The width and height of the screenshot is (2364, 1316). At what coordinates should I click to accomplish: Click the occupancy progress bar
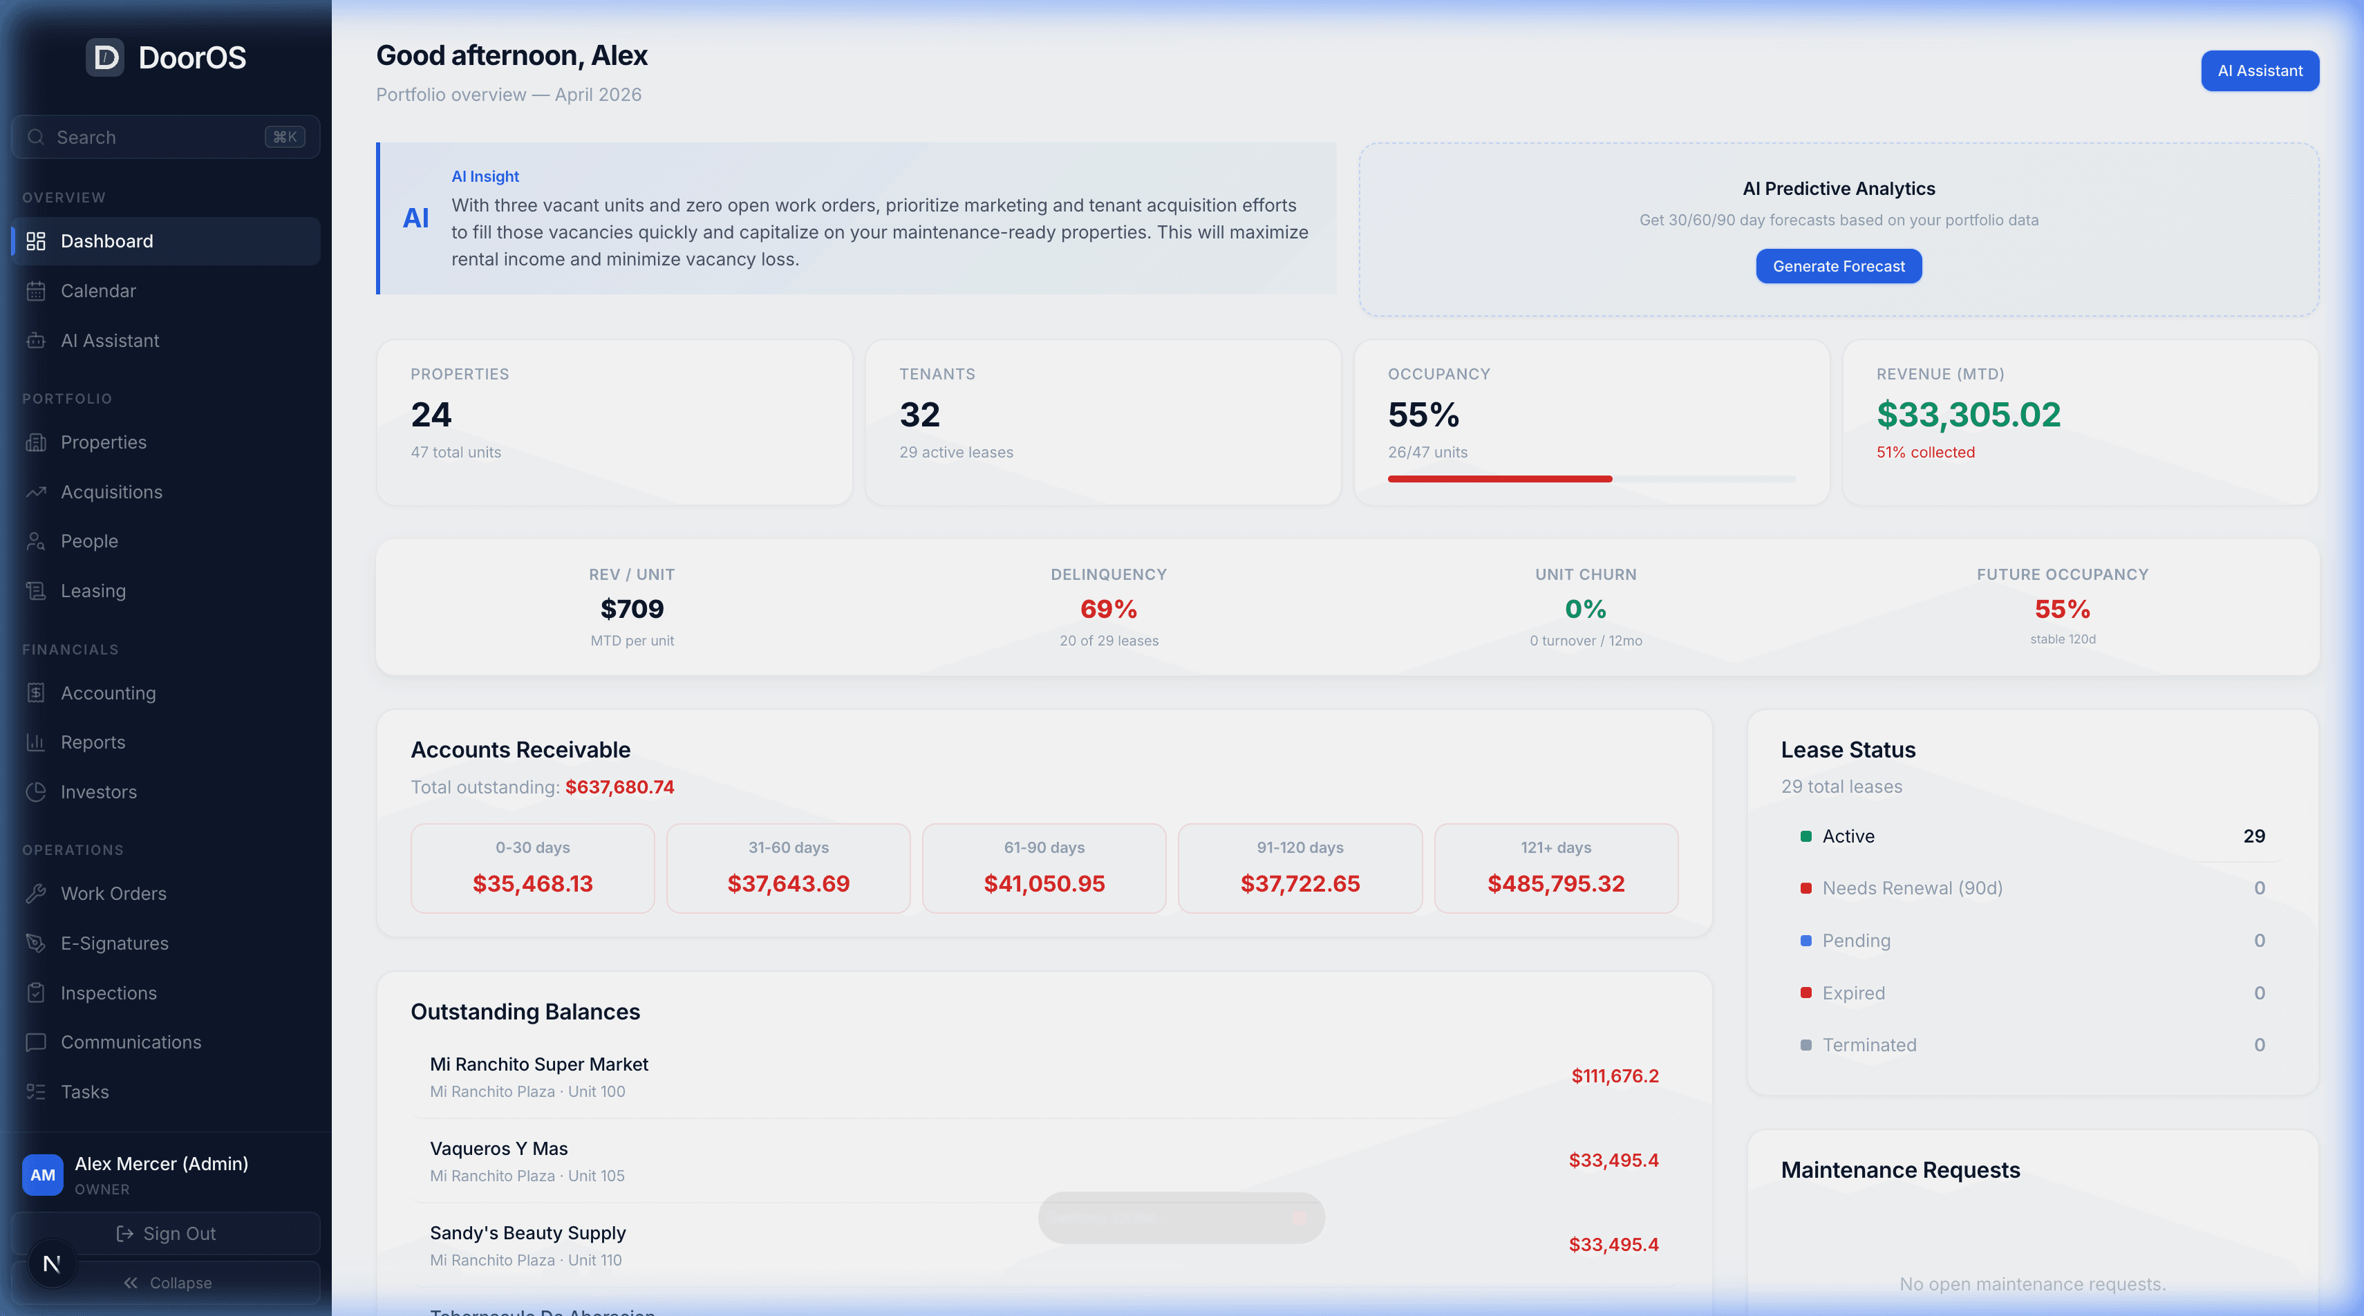[x=1591, y=478]
